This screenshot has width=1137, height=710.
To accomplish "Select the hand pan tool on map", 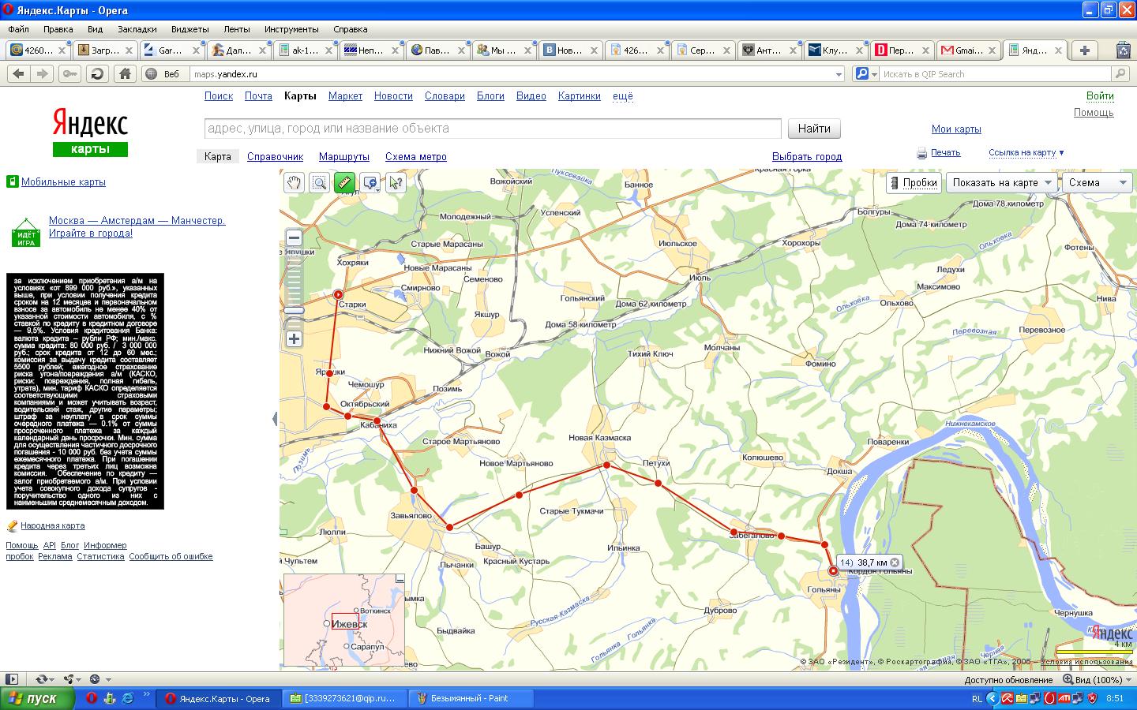I will coord(294,183).
